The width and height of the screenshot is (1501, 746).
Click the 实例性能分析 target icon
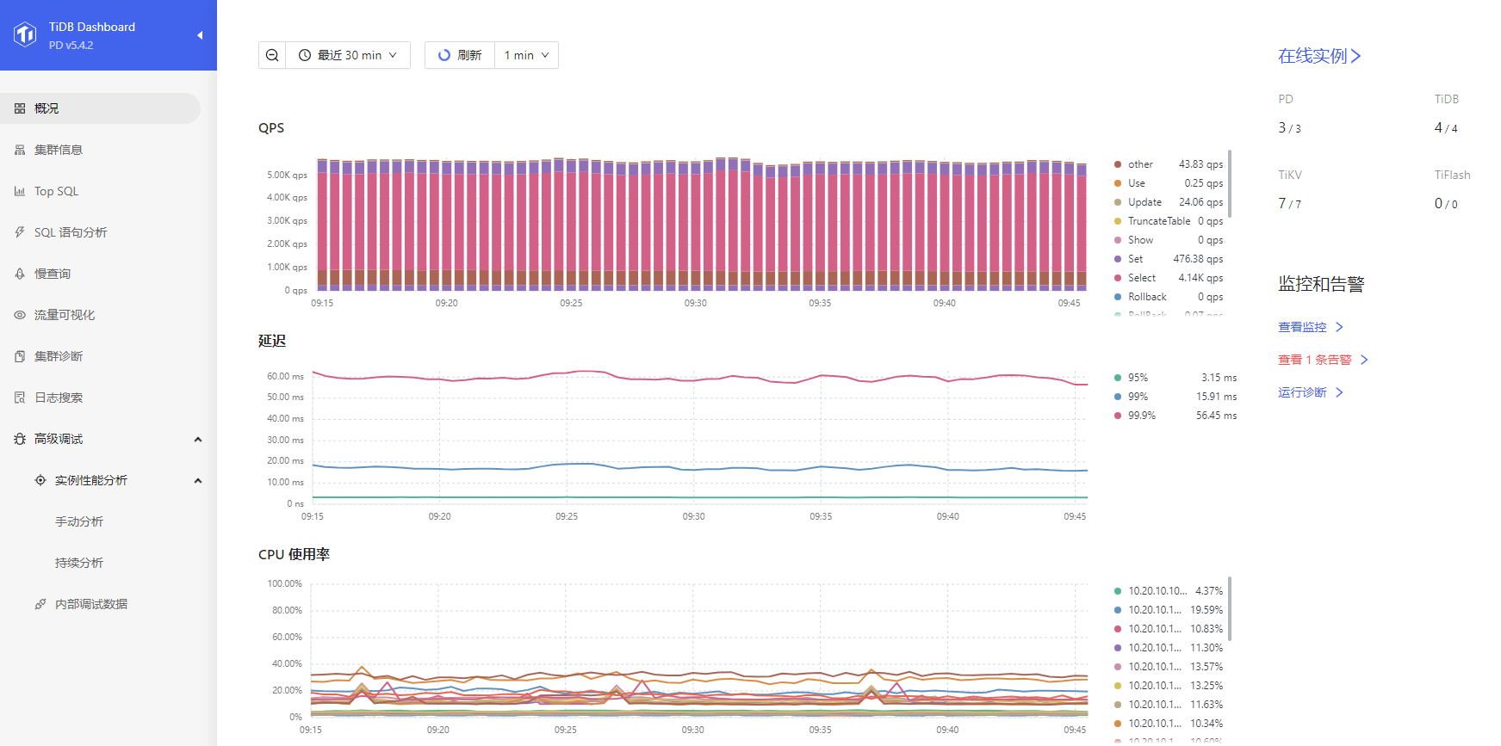[40, 480]
